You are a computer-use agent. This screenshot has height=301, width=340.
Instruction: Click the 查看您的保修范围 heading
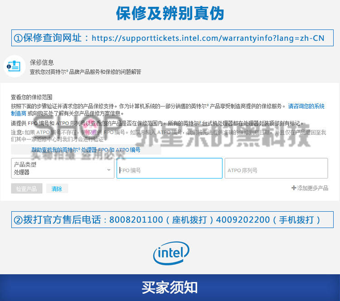(32, 97)
